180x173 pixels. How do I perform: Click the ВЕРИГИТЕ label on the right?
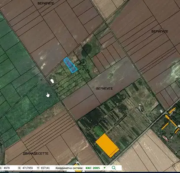[x=160, y=31]
